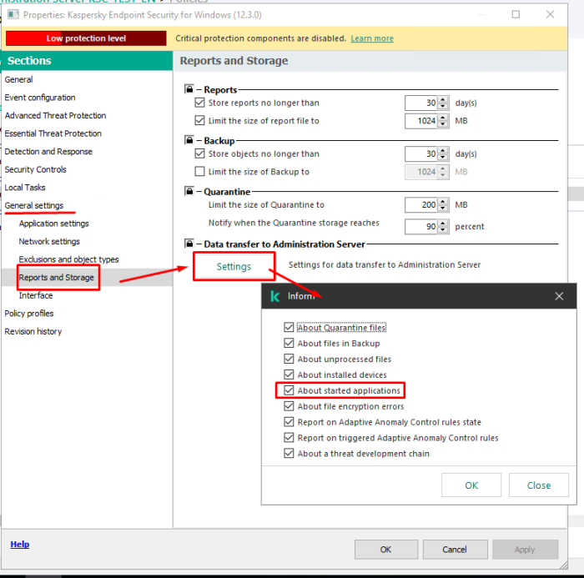Toggle the lock icon next to Quarantine

click(189, 191)
